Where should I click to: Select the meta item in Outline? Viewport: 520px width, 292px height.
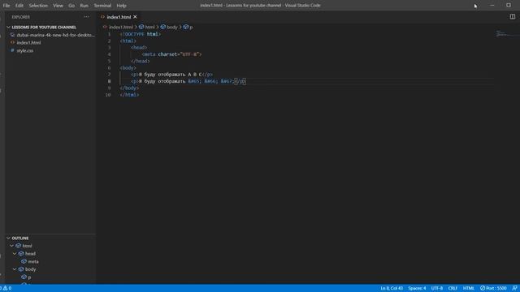(x=33, y=261)
